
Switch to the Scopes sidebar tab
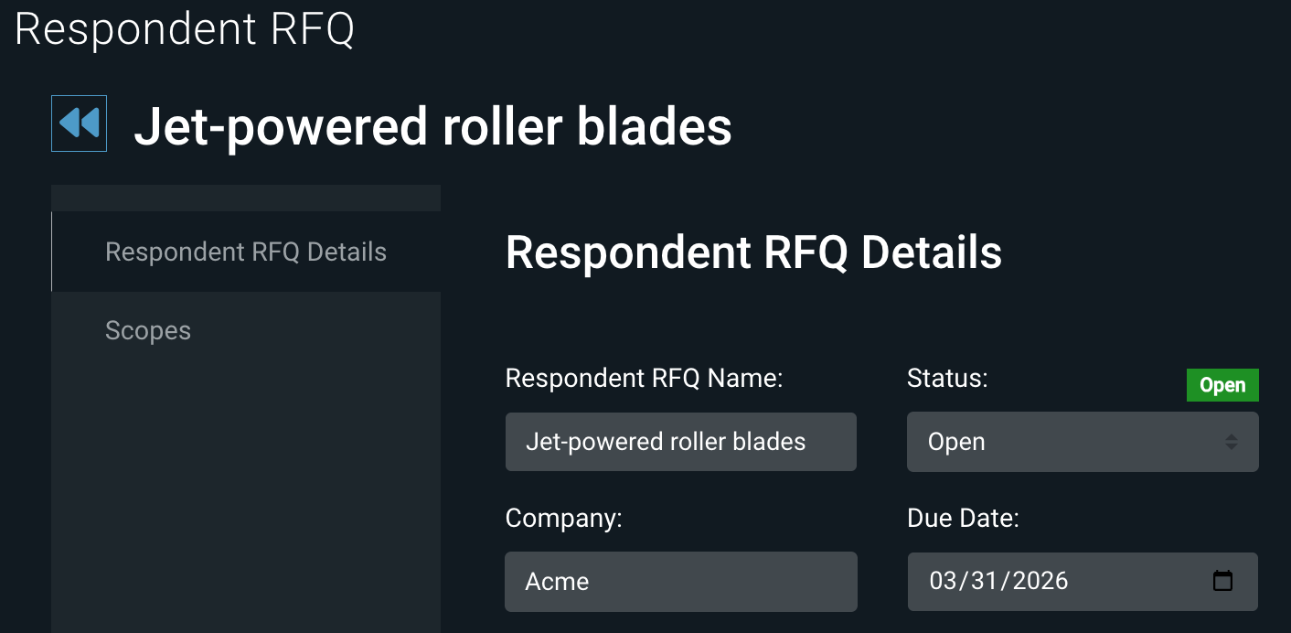[x=148, y=330]
